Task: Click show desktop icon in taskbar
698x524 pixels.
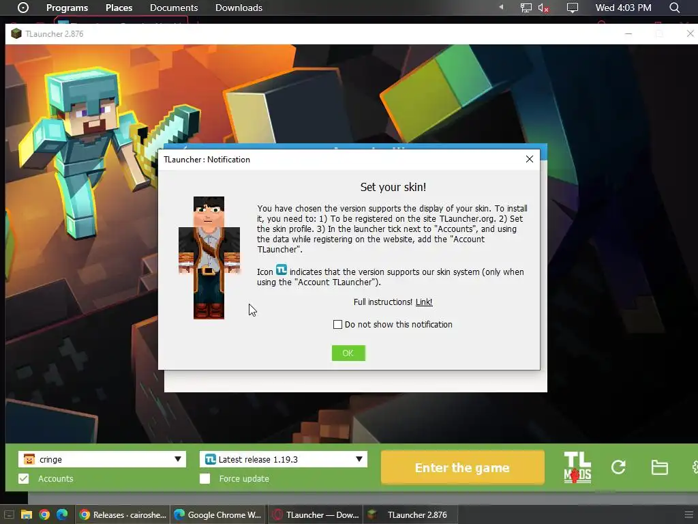Action: click(x=9, y=515)
